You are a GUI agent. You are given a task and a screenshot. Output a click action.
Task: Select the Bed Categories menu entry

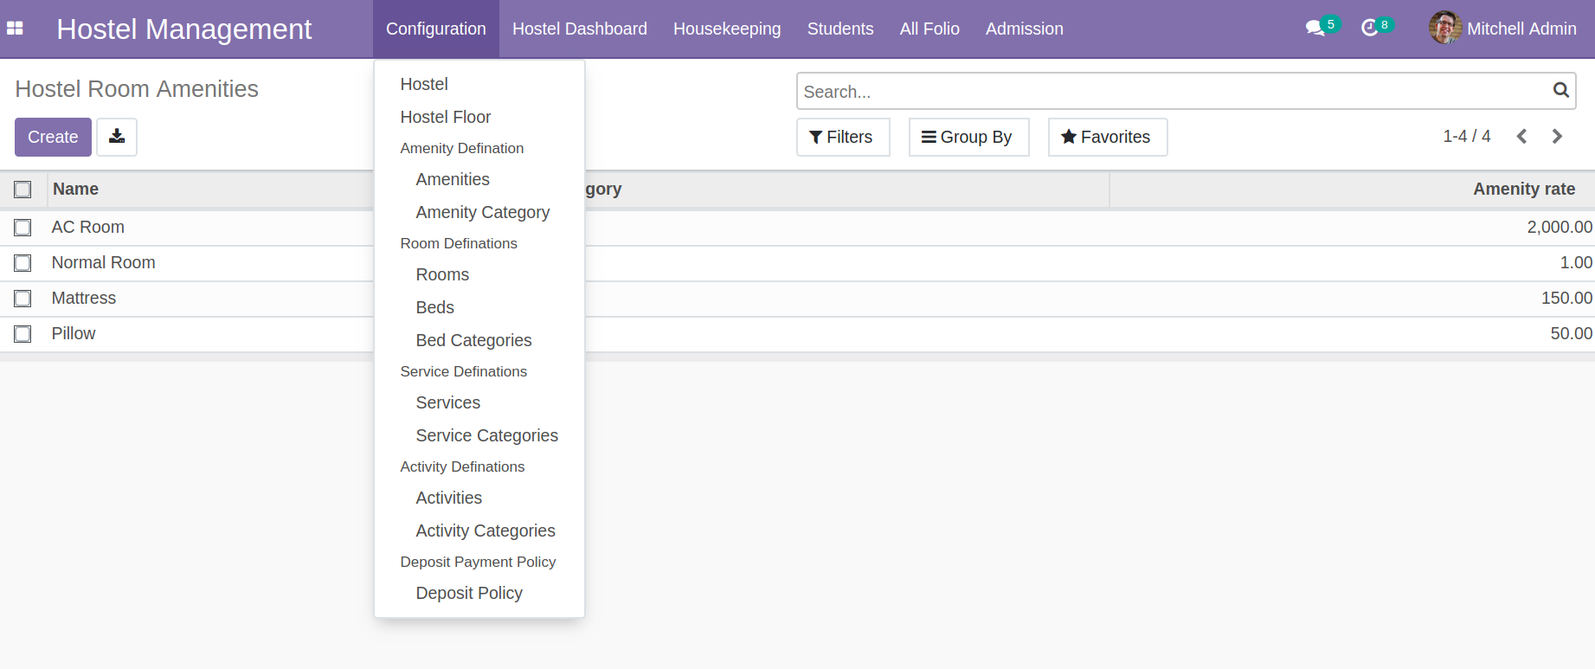pyautogui.click(x=473, y=340)
